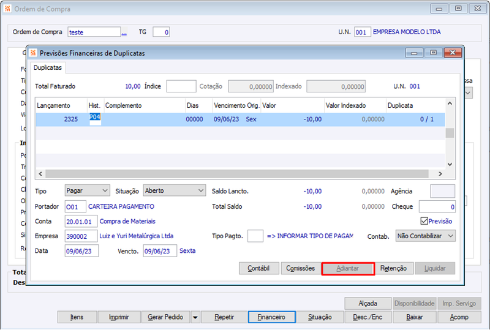Select the Duplicatas tab
The image size is (490, 330).
pos(48,67)
